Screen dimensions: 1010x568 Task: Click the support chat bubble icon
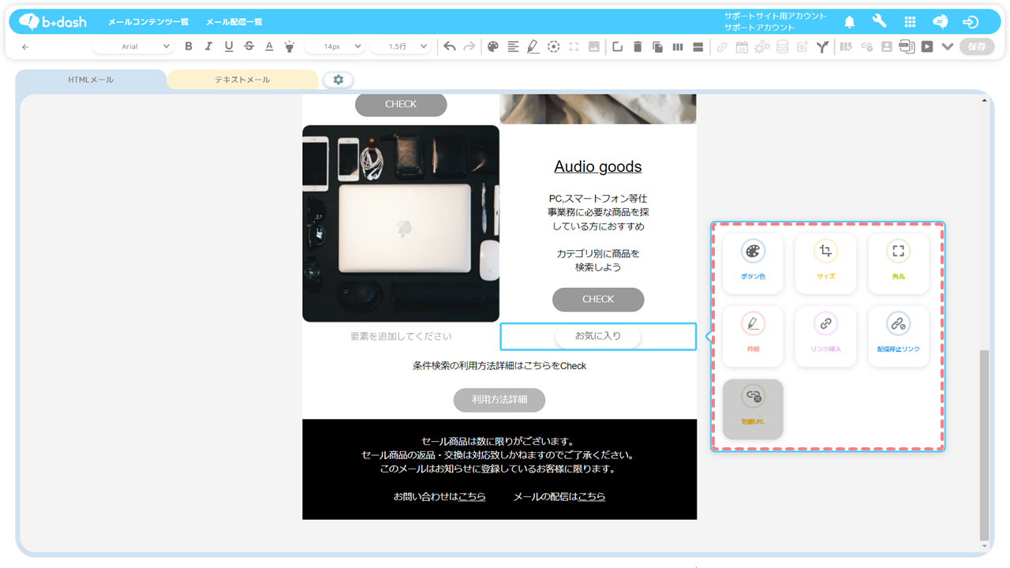pos(940,22)
